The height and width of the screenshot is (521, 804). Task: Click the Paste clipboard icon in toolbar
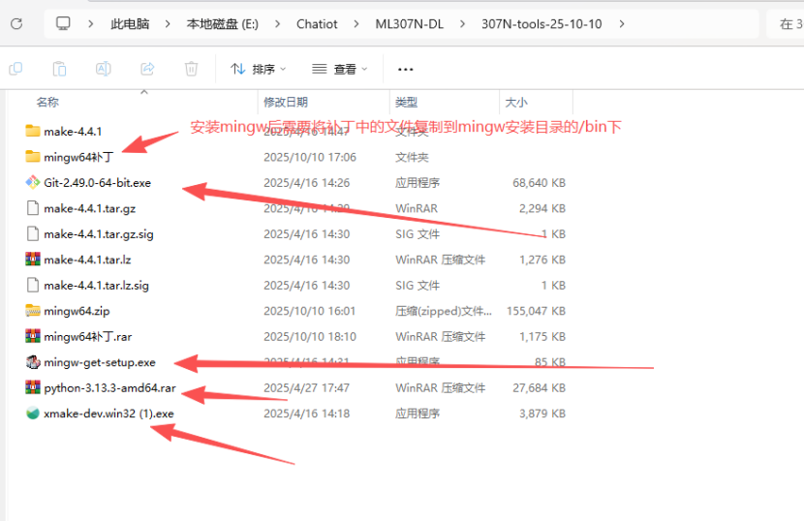[59, 69]
